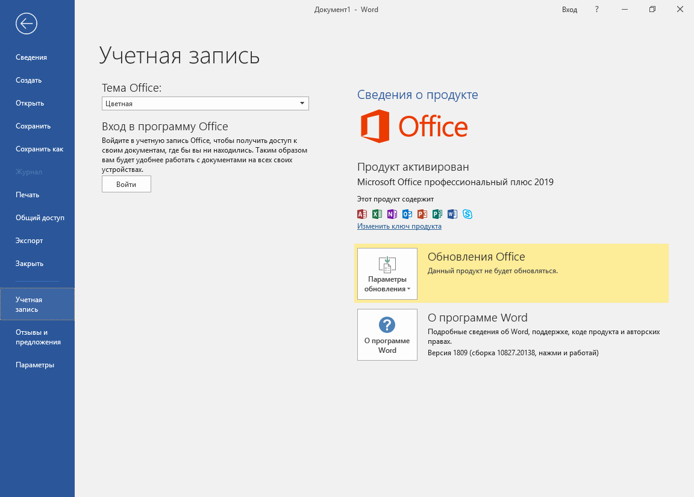Screen dimensions: 694x497
Task: Go to the Печать page
Action: (27, 195)
